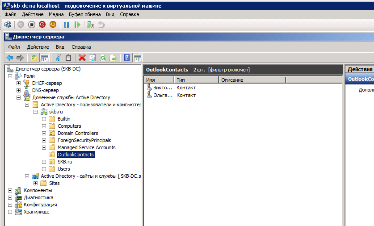374x226 pixels.
Task: Click the Cut scissors icon
Action: tap(58, 58)
